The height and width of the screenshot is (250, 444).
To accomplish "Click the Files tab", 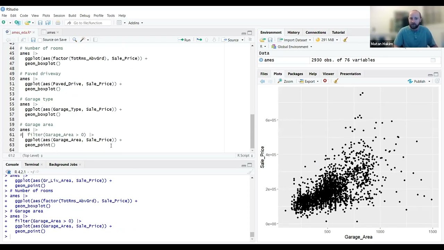I will (264, 74).
